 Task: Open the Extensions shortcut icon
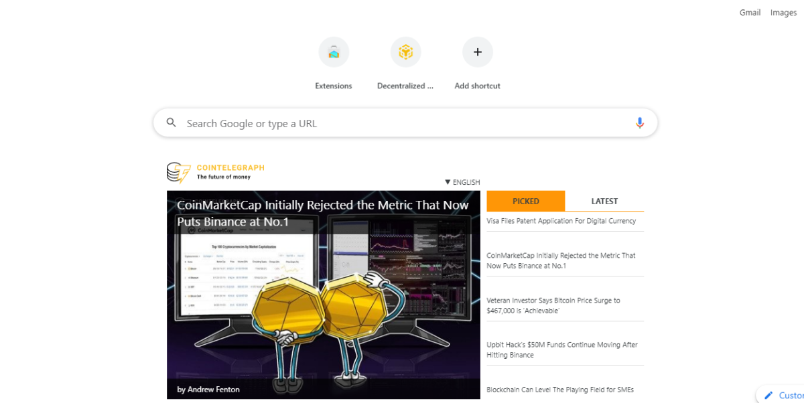[x=334, y=52]
